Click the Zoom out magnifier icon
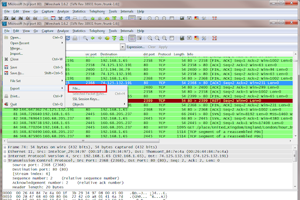This screenshot has width=300, height=200. coord(157,38)
